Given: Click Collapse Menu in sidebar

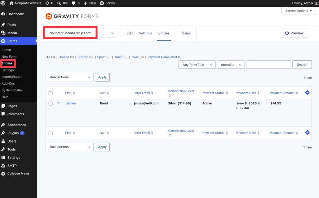Looking at the screenshot, I should click(18, 173).
